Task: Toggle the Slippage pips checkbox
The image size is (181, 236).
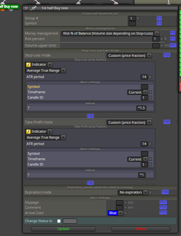Action: 125,202
